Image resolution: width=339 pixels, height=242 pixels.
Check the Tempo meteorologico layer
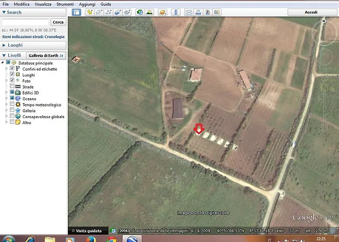pos(12,105)
